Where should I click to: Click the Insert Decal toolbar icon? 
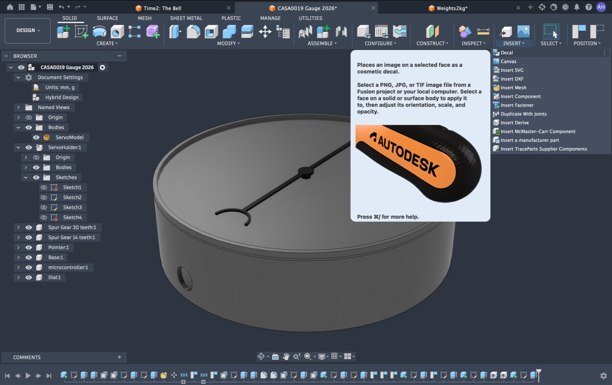tap(523, 31)
